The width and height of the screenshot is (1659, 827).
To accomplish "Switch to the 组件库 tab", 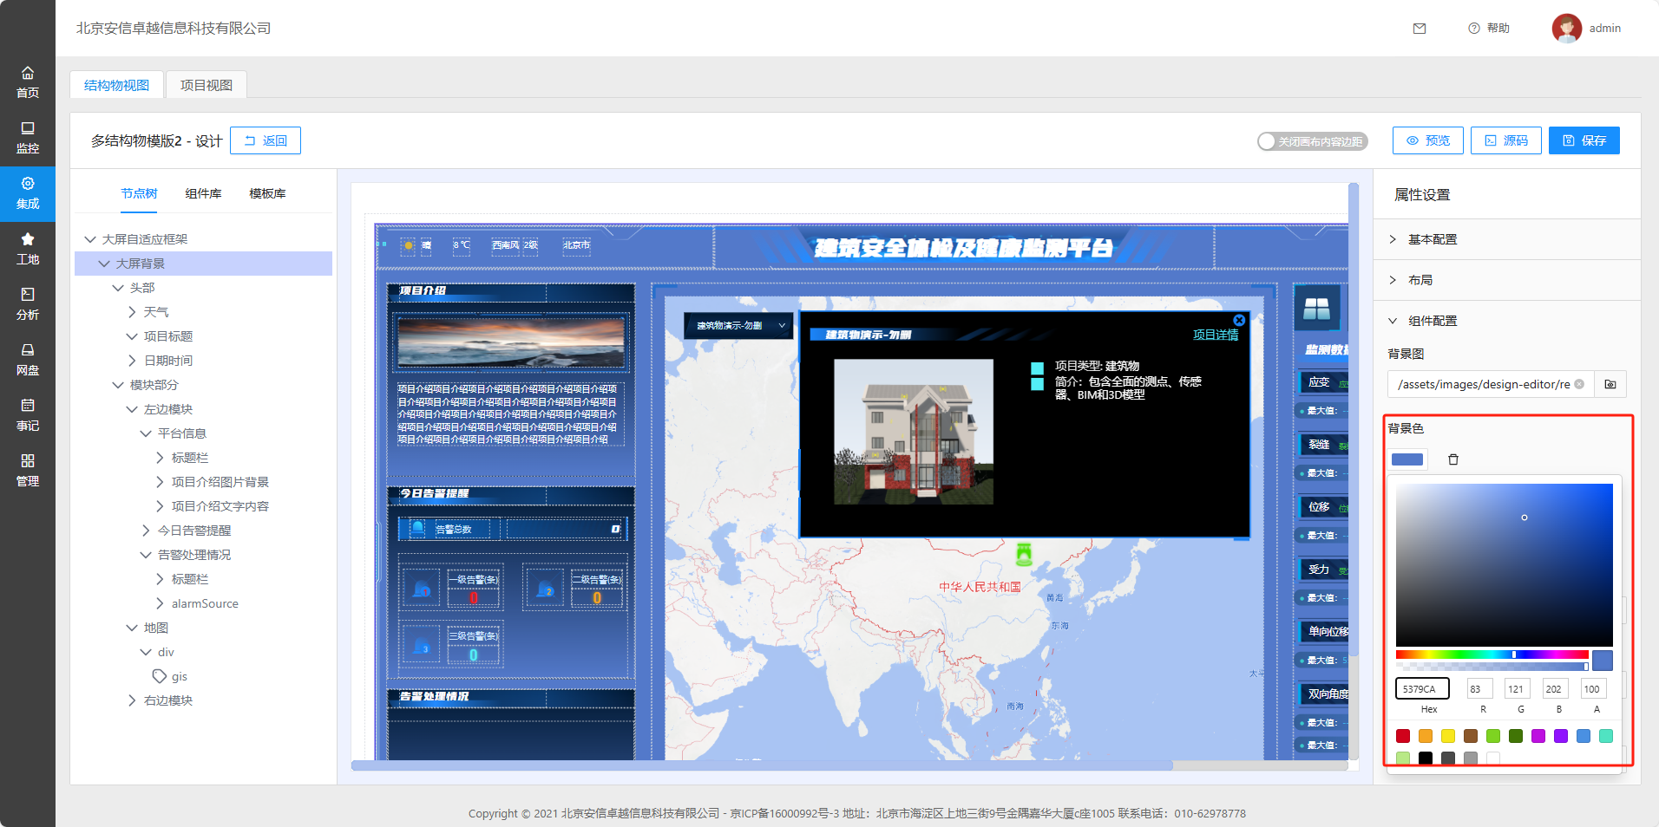I will pyautogui.click(x=203, y=193).
